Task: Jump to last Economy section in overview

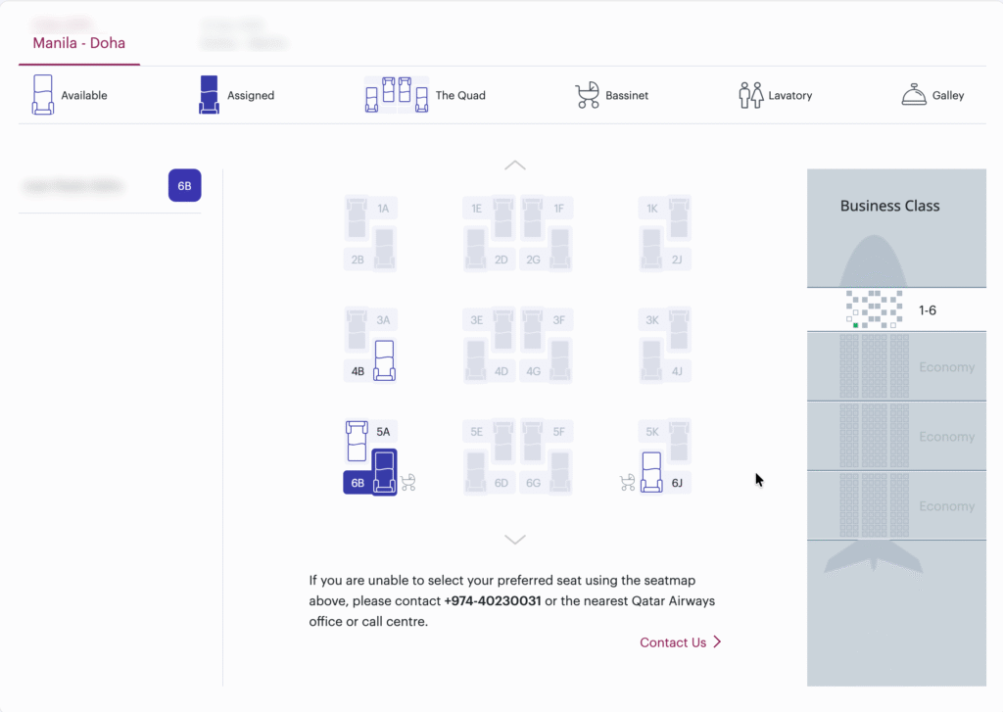Action: coord(895,506)
